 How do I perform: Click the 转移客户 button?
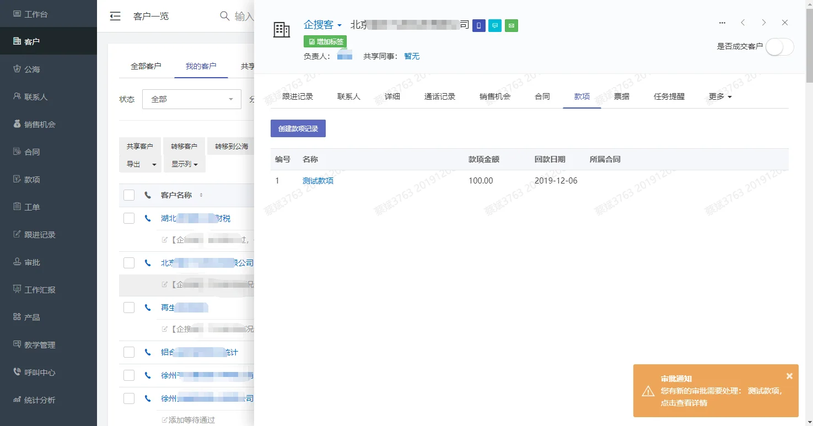pos(184,146)
